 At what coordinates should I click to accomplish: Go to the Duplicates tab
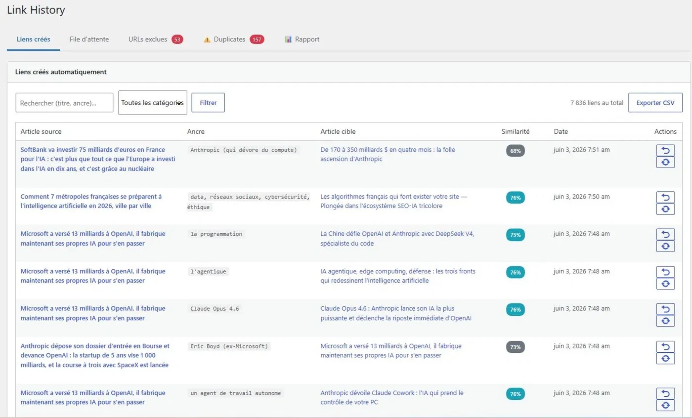click(x=234, y=40)
